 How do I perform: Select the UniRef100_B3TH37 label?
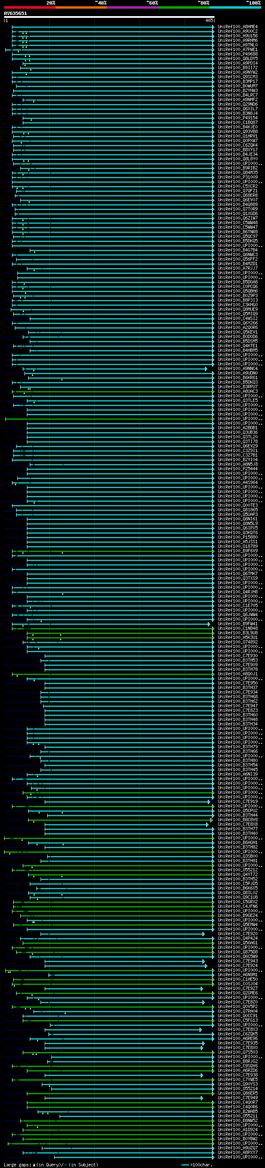[x=237, y=687]
